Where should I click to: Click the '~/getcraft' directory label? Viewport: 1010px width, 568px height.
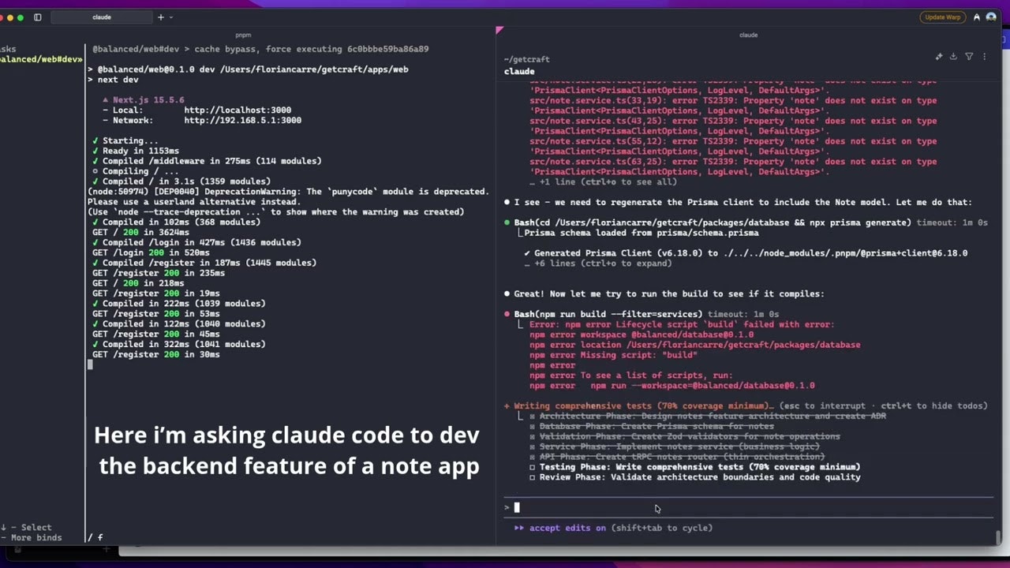coord(526,59)
